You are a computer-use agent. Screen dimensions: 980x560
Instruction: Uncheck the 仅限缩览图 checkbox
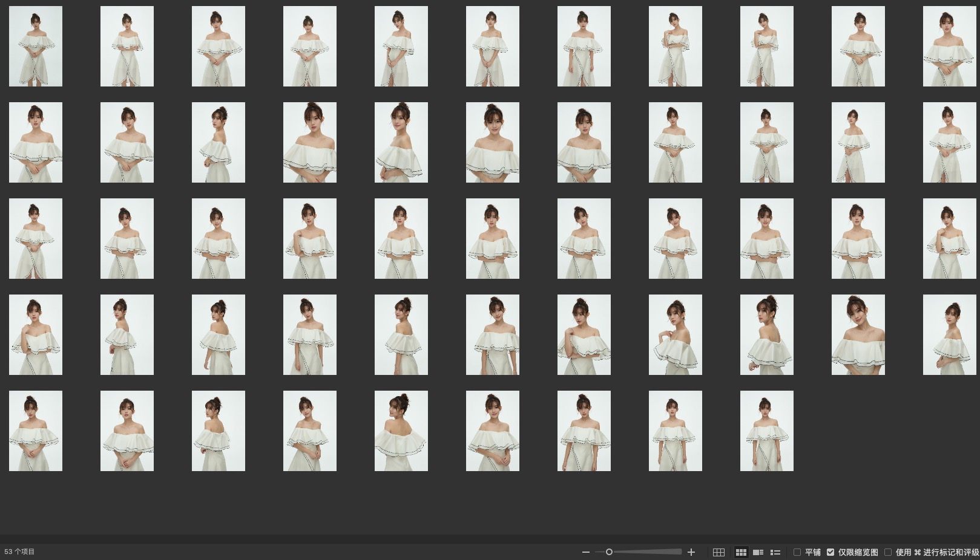point(830,552)
